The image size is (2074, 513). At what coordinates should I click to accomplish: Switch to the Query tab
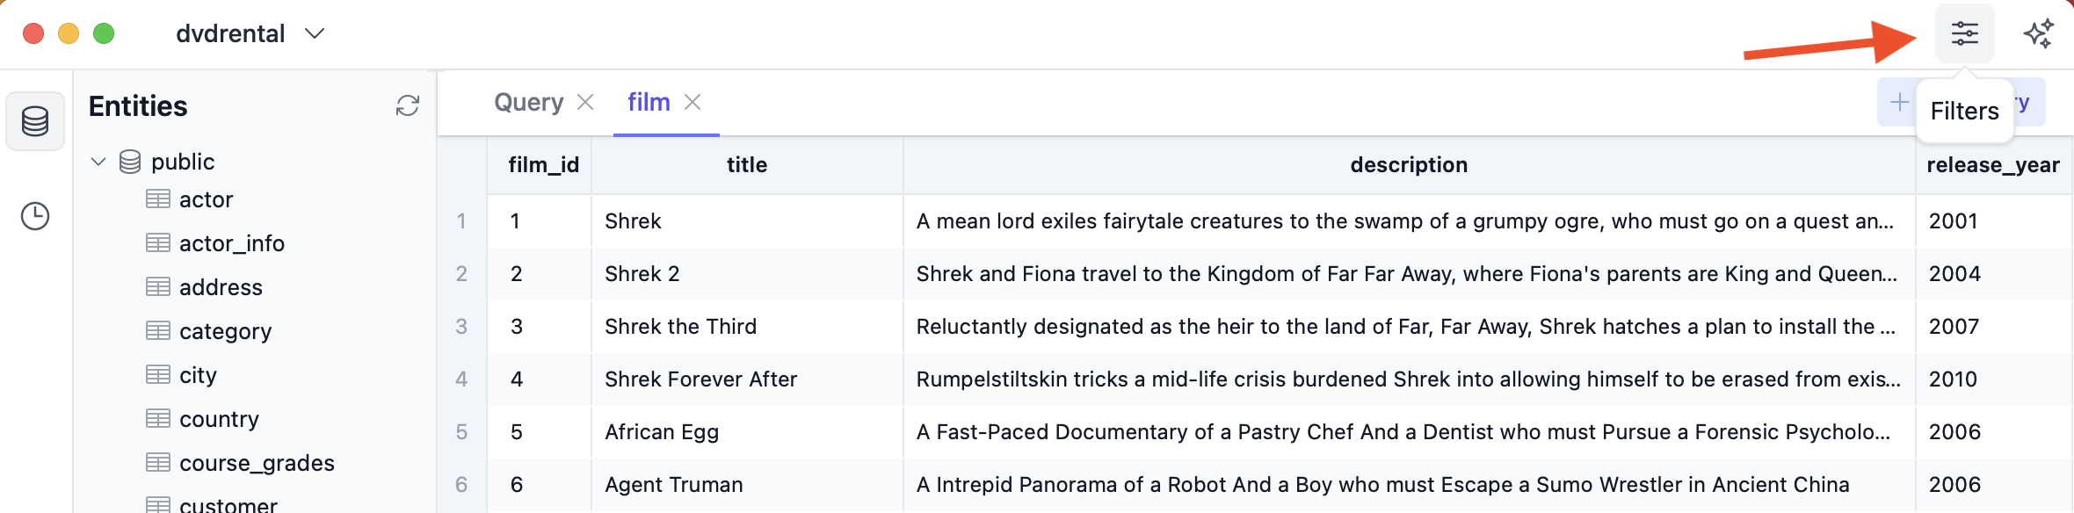(x=528, y=103)
